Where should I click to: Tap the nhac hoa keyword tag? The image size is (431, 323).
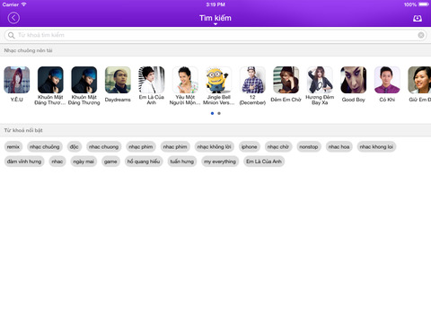coord(339,146)
